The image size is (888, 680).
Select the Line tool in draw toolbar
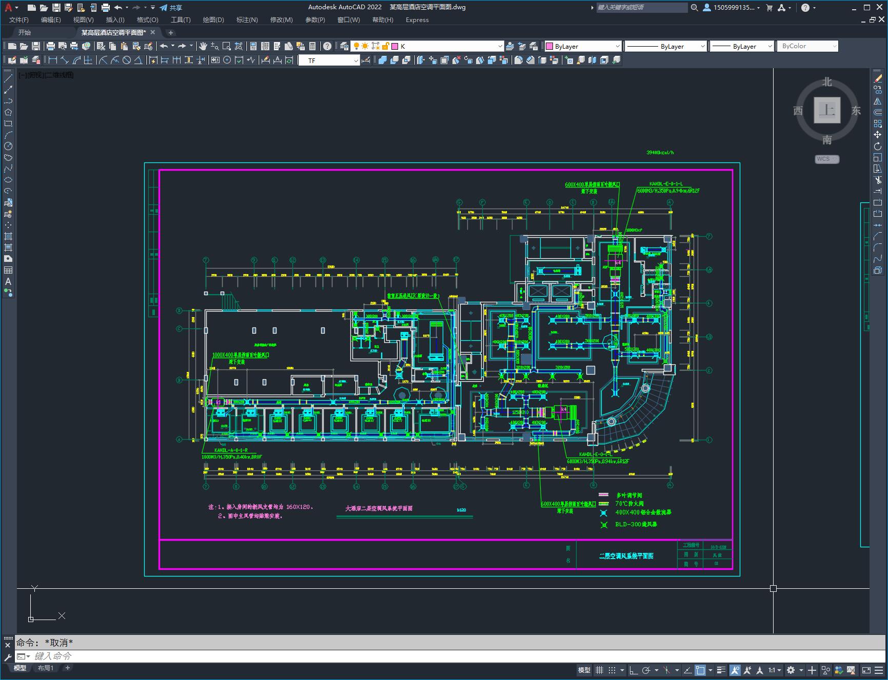(x=8, y=78)
